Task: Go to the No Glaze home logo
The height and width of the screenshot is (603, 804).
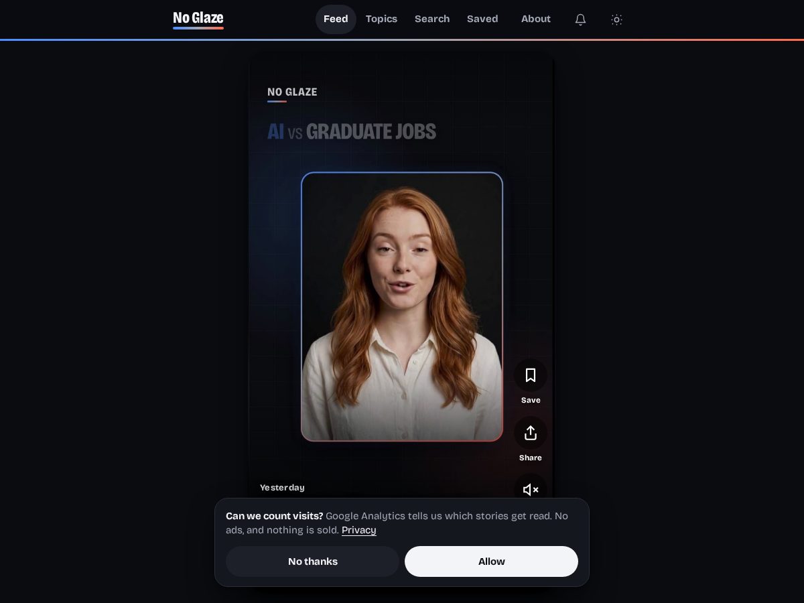Action: point(198,19)
